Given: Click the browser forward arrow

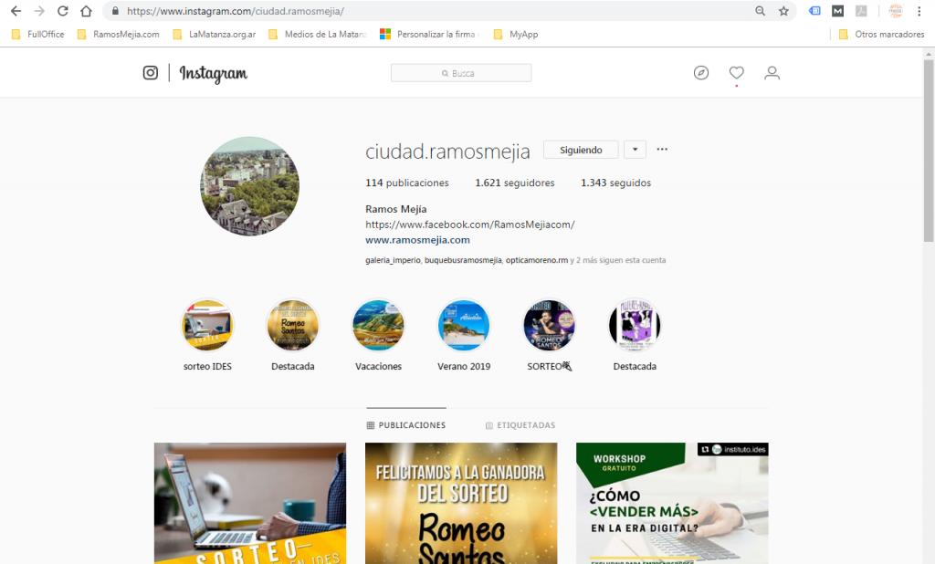Looking at the screenshot, I should click(39, 11).
